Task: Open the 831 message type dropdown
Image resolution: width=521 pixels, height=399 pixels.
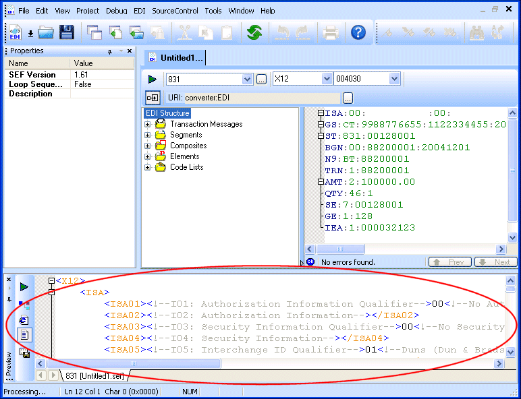Action: [247, 79]
